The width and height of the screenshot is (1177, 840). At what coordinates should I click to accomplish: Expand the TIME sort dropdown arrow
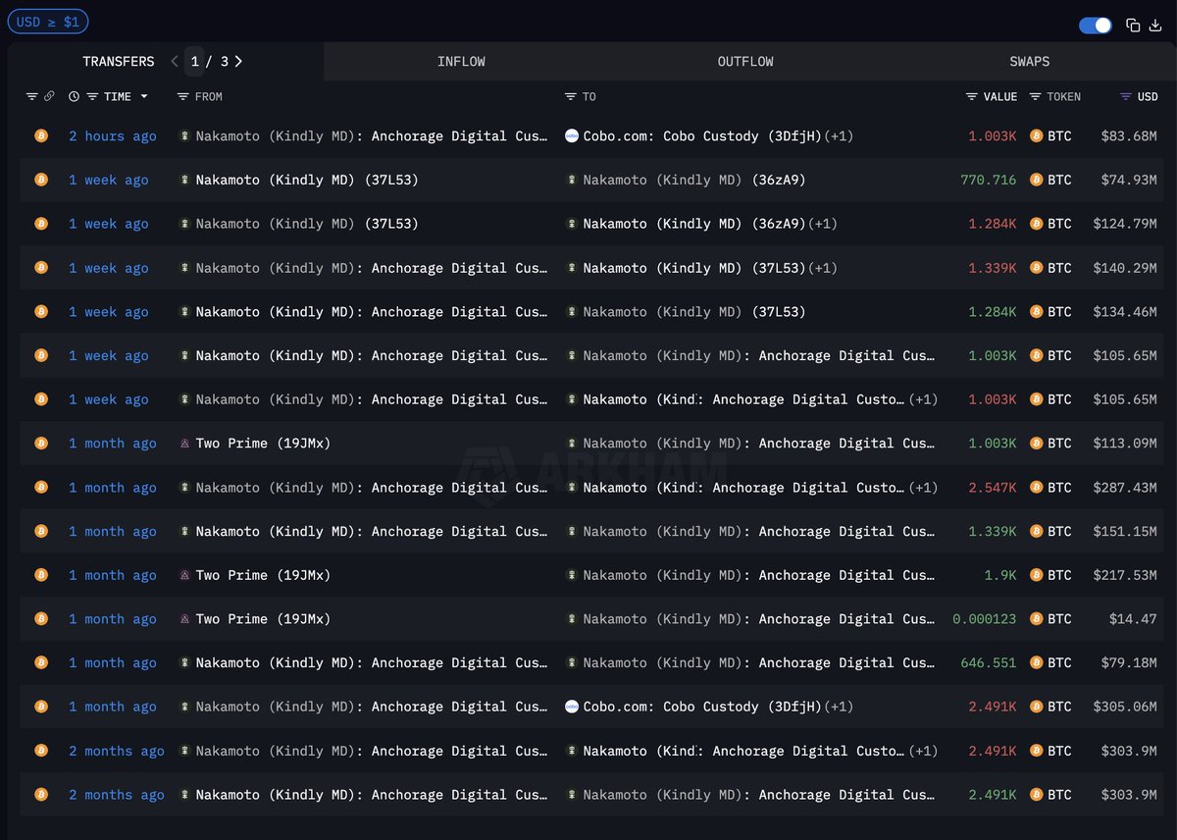point(144,96)
